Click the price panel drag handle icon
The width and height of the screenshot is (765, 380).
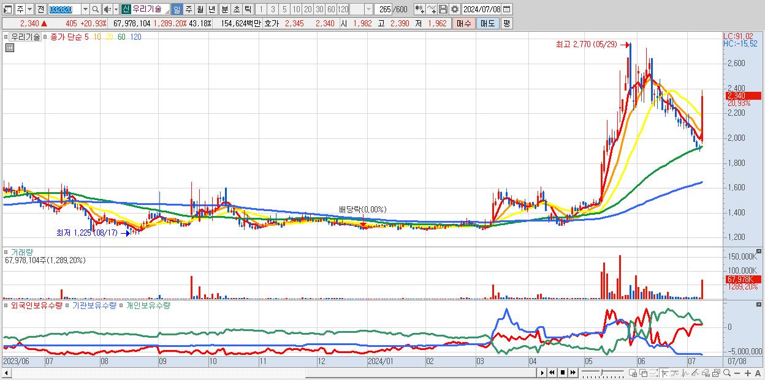pyautogui.click(x=6, y=37)
